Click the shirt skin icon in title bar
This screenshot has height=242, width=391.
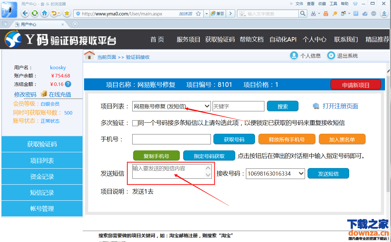pyautogui.click(x=355, y=4)
